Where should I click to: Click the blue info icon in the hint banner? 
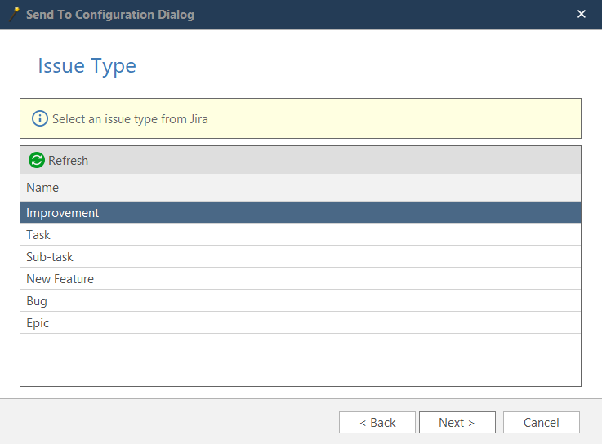tap(40, 119)
